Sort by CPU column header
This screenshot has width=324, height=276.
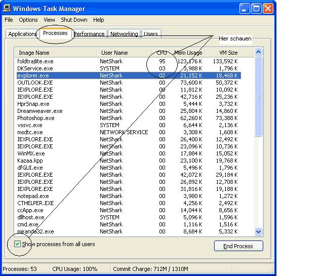coord(161,53)
